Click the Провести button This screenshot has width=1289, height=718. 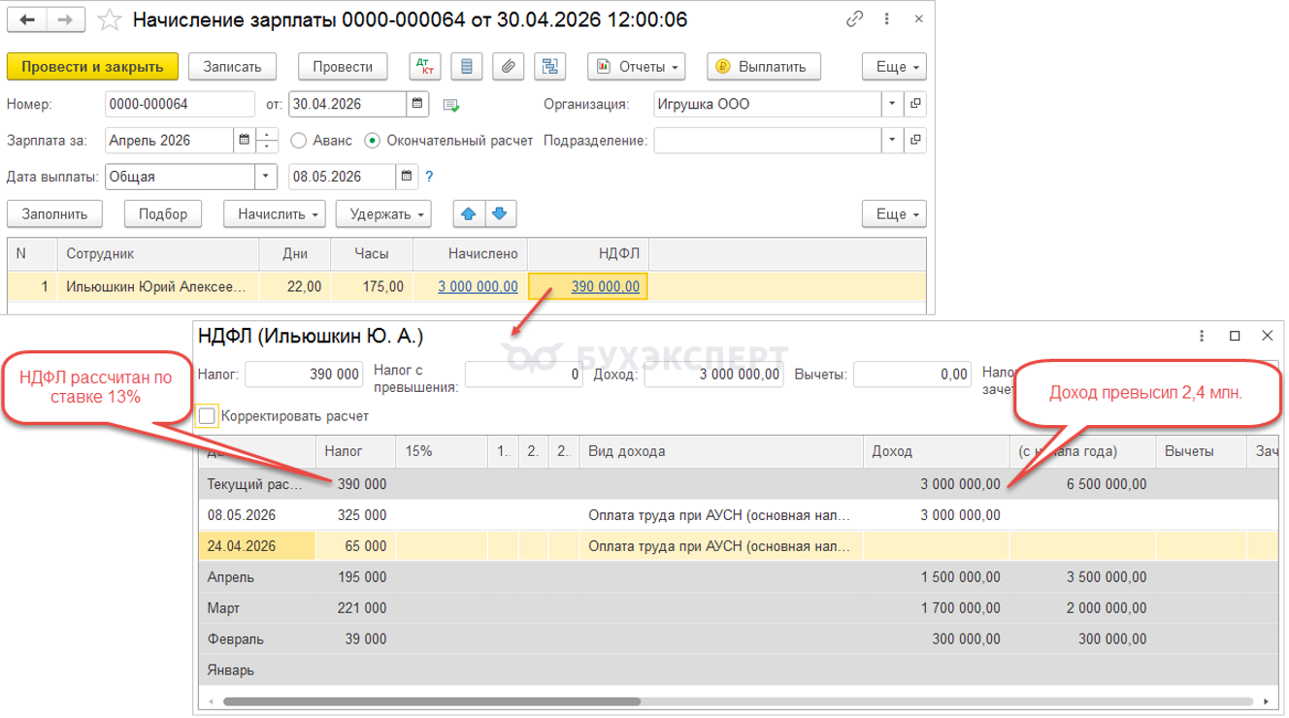(343, 67)
